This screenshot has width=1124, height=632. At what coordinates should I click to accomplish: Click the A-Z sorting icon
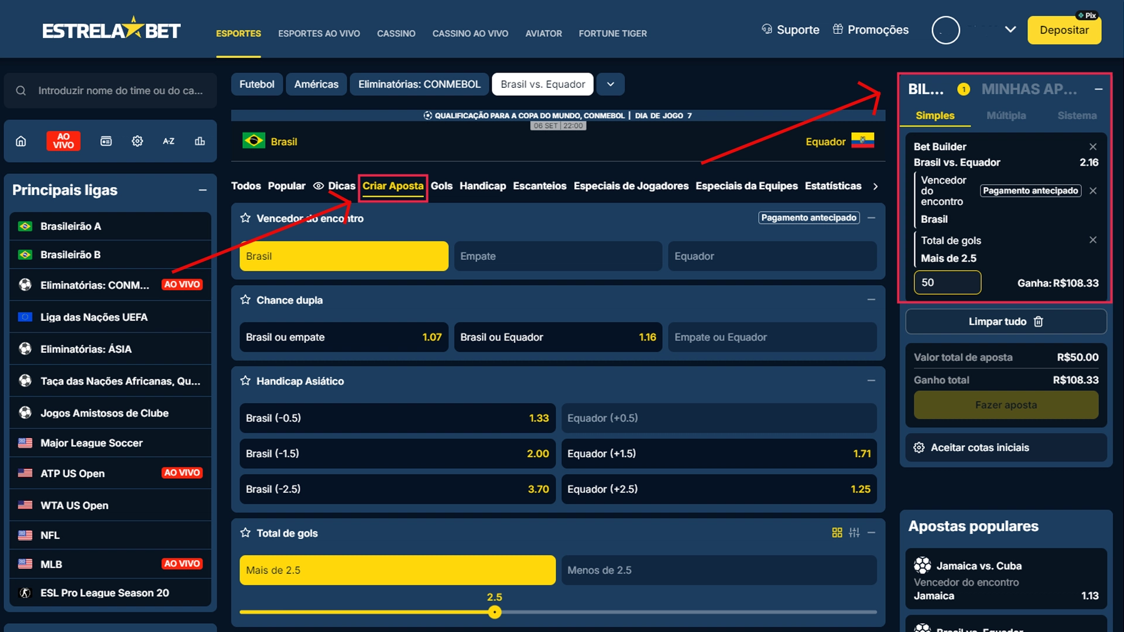(x=169, y=141)
